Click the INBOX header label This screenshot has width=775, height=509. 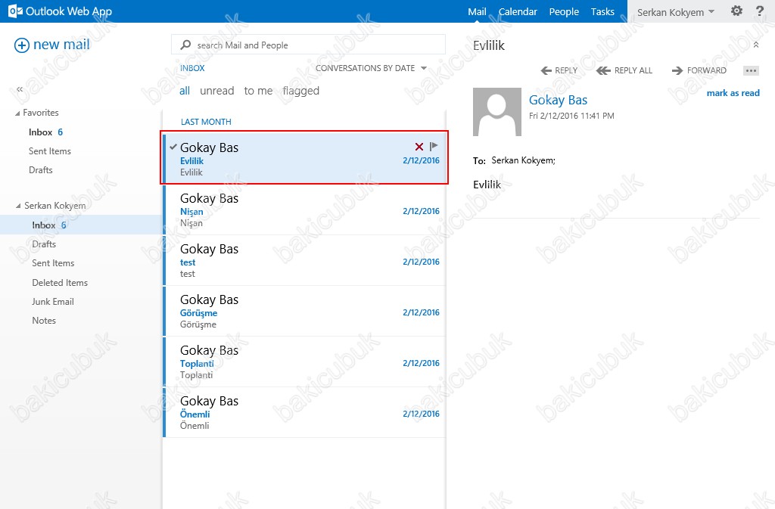click(192, 68)
